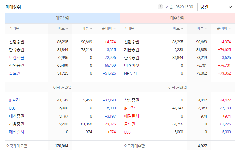Viewport: 238px width, 150px height.
Task: Click the 73,062 buy value
Action: click(202, 73)
